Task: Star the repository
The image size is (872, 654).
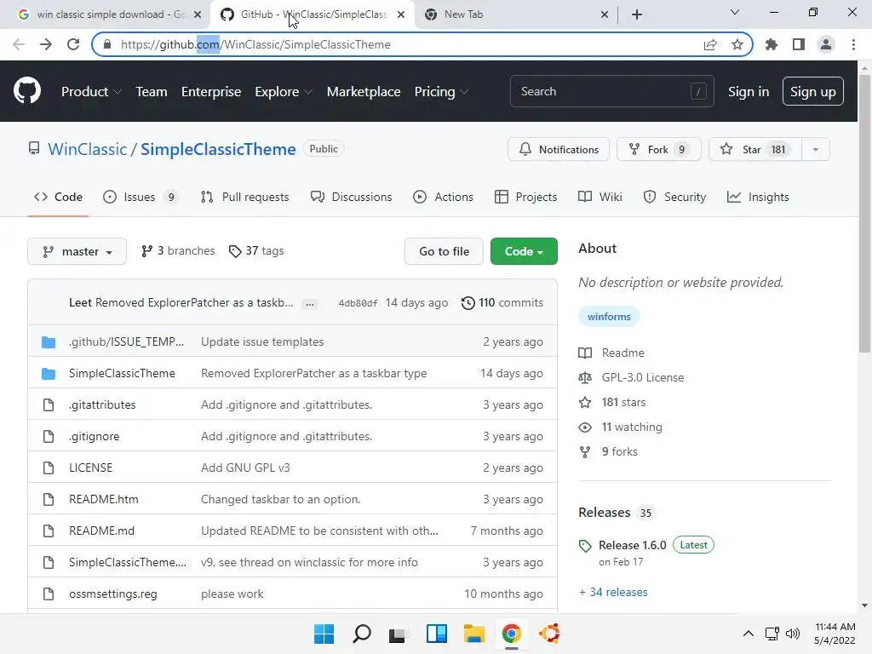Action: point(755,149)
